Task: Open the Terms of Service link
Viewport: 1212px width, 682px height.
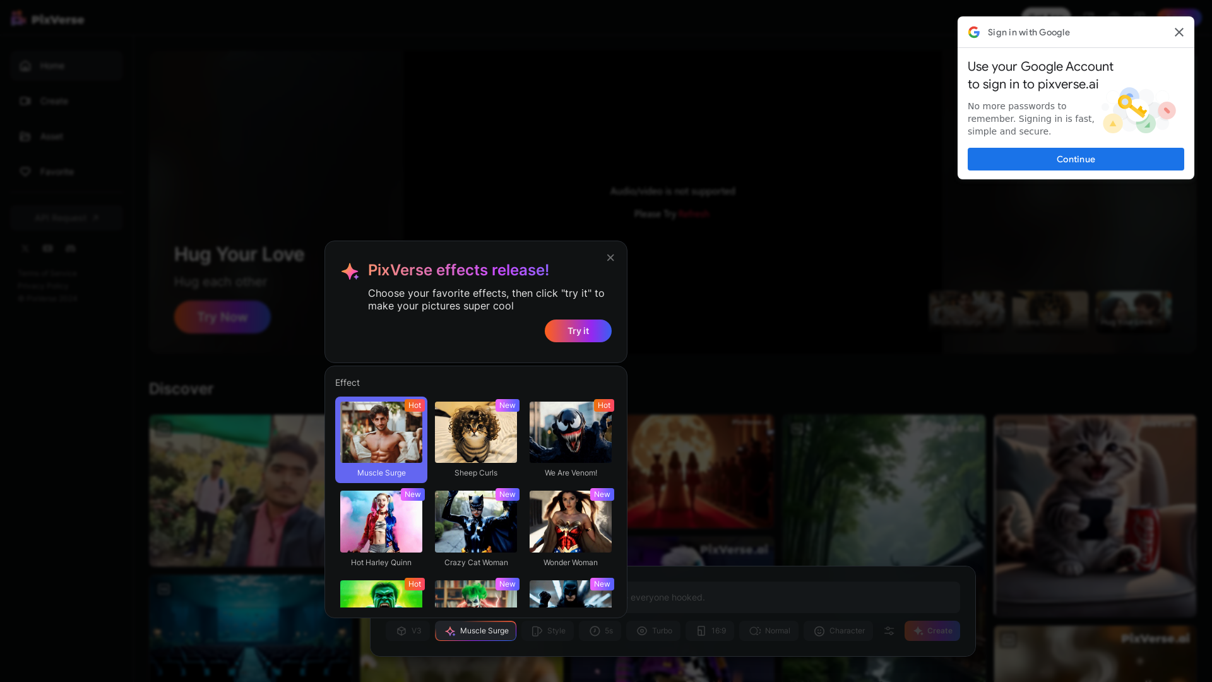Action: [x=47, y=273]
